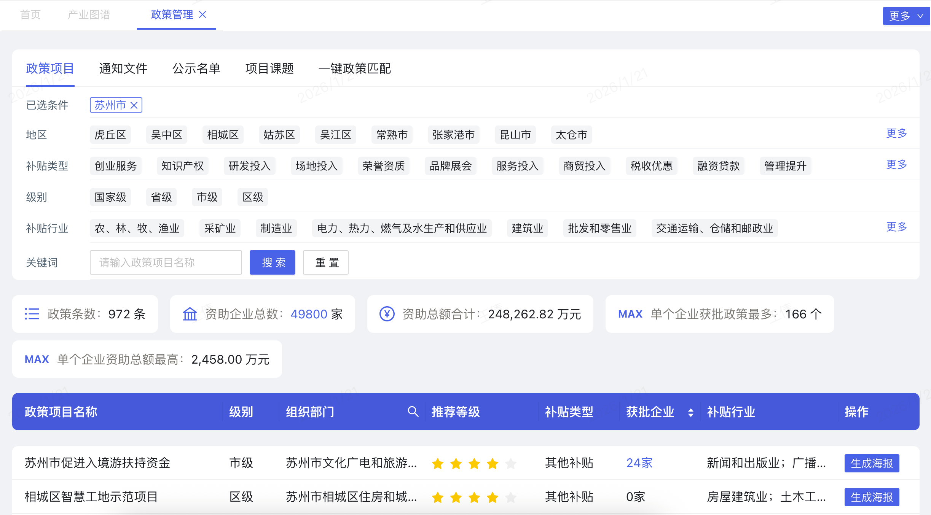Image resolution: width=931 pixels, height=515 pixels.
Task: Expand more options in 地区 row
Action: point(896,134)
